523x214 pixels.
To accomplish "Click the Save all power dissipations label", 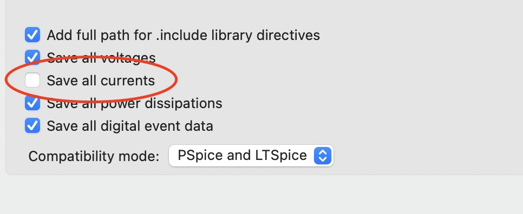I will pyautogui.click(x=134, y=103).
